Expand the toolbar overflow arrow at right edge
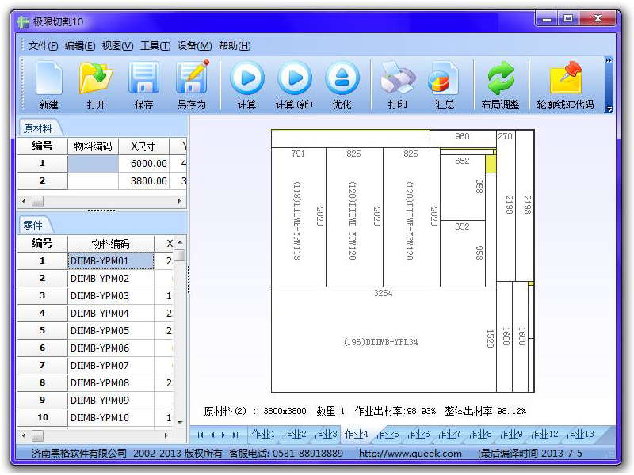The width and height of the screenshot is (634, 475). pos(609,108)
